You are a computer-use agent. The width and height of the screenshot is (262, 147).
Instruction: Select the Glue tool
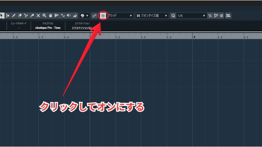[x=32, y=16]
